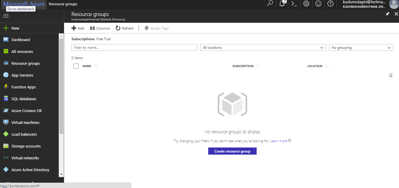Click the Create resource group button

[232, 151]
